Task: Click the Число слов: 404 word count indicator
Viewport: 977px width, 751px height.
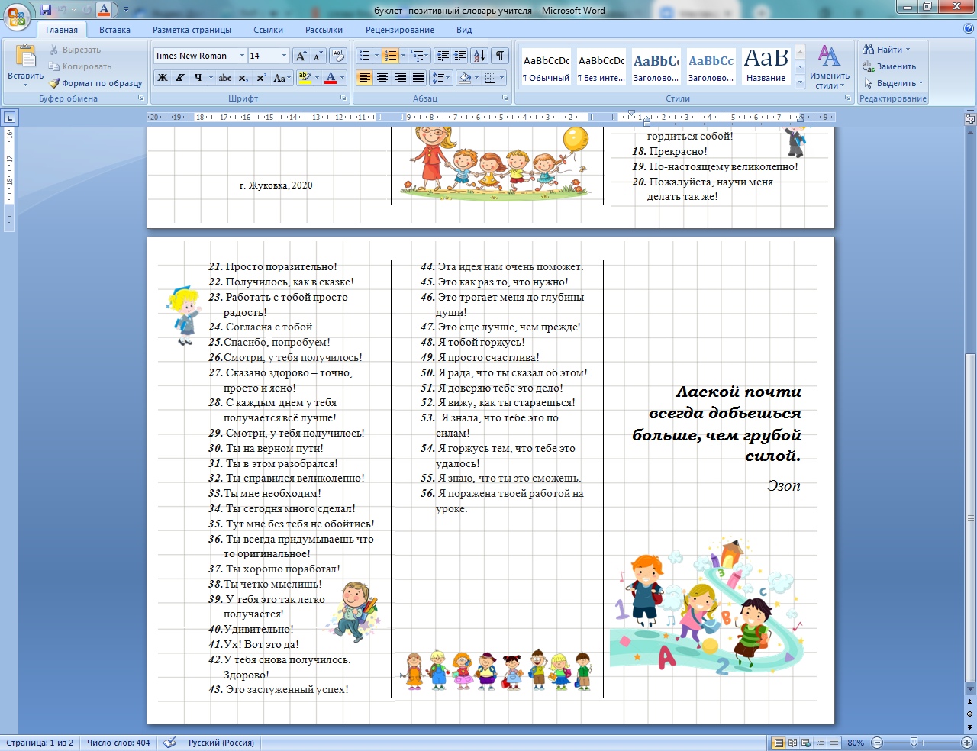Action: point(118,743)
